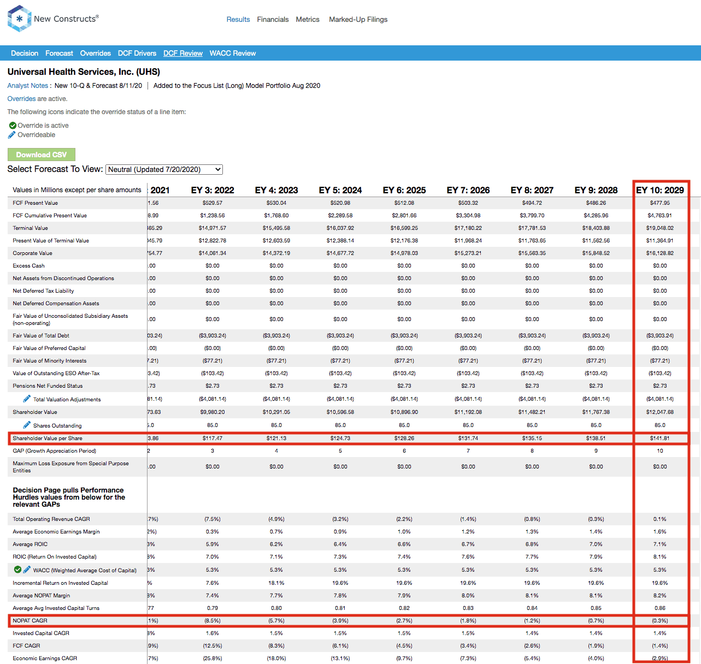Click the EY 10: 2029 column header
The image size is (701, 664).
660,190
